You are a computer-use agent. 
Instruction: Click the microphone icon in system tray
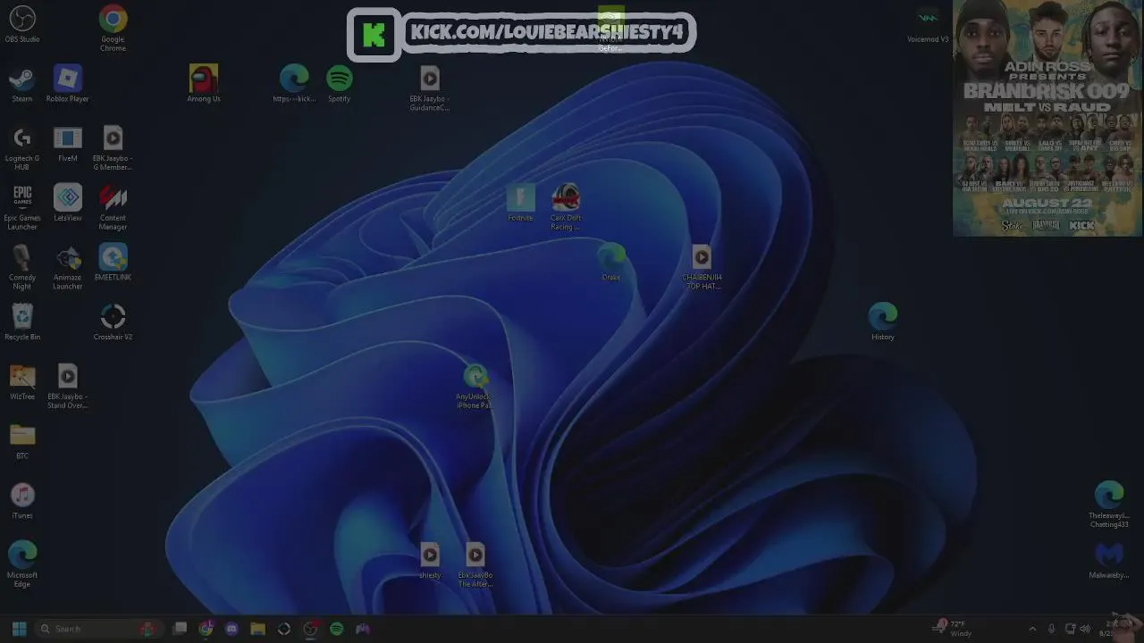click(x=1052, y=629)
